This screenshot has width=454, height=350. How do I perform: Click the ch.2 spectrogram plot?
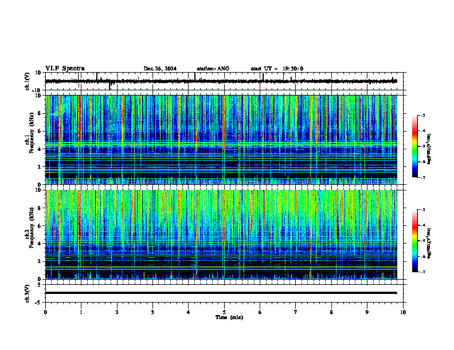(221, 234)
